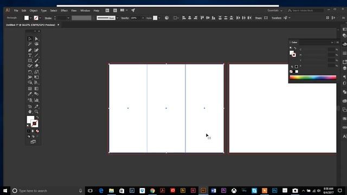347x195 pixels.
Task: Open the Window menu
Action: 85,10
